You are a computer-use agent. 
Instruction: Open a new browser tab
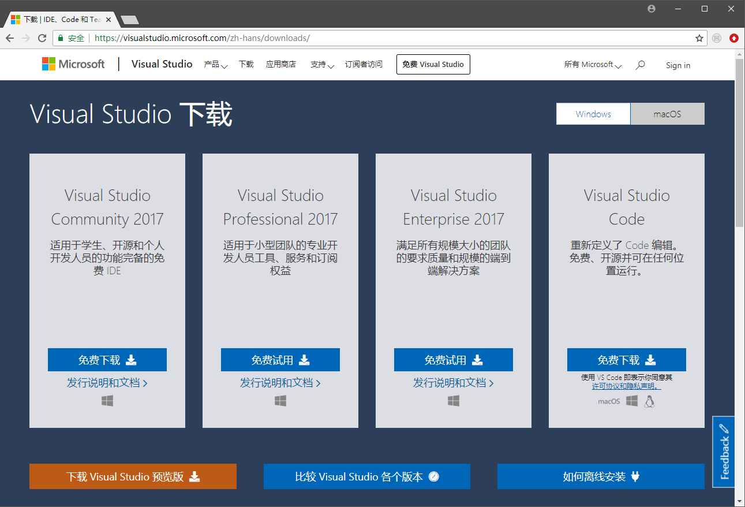[x=130, y=20]
